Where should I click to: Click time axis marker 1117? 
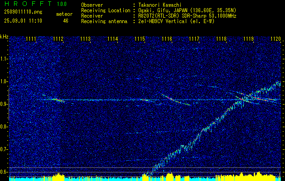(194, 38)
